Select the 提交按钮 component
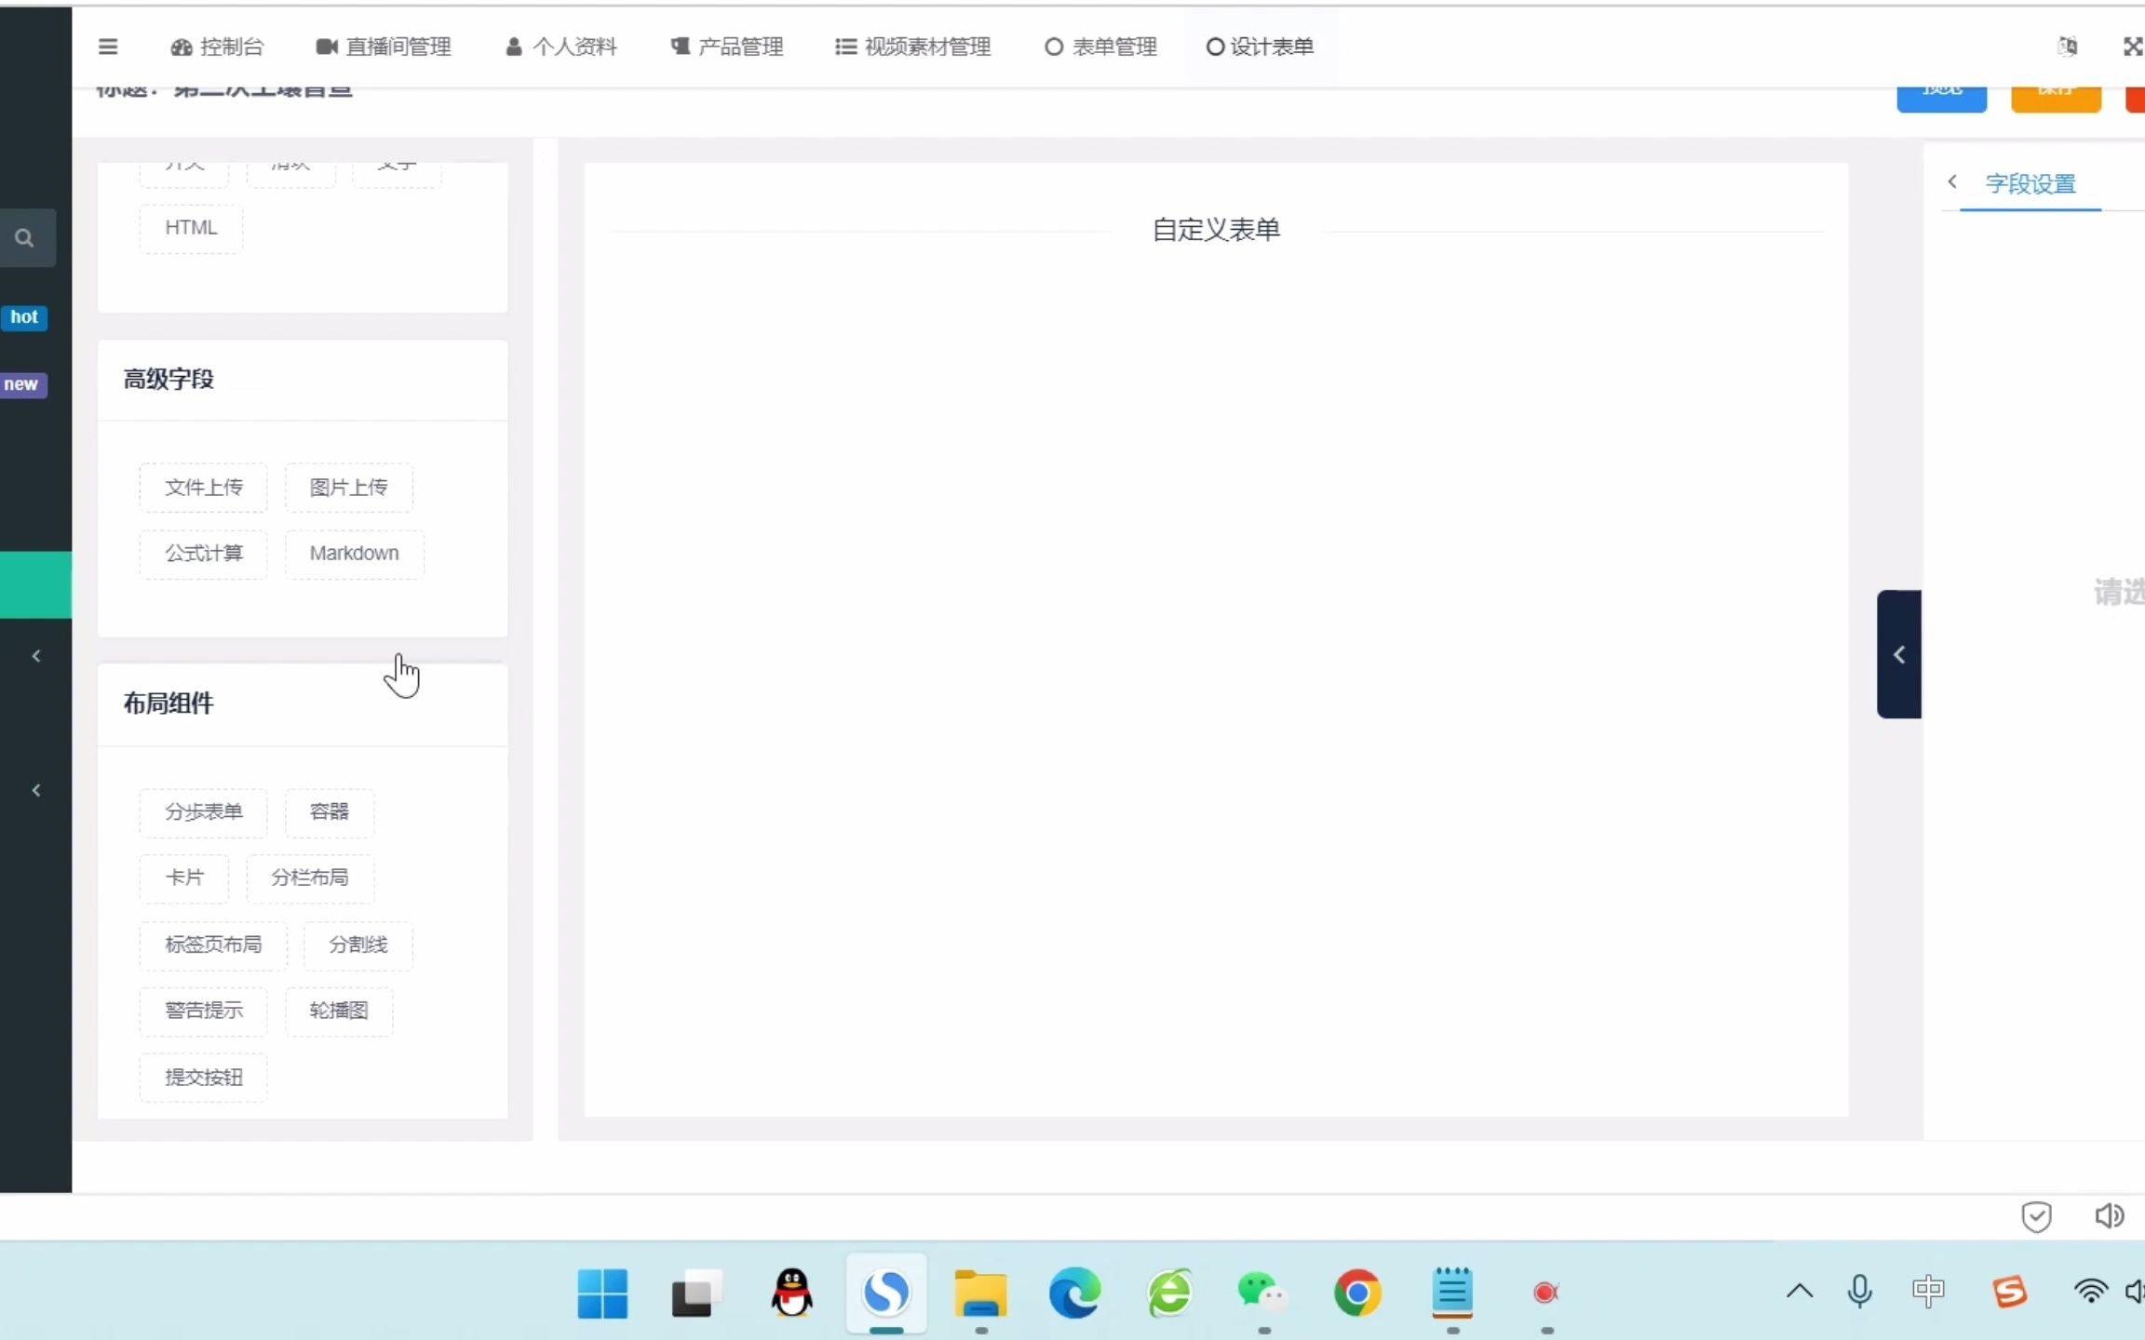Image resolution: width=2145 pixels, height=1340 pixels. click(202, 1075)
